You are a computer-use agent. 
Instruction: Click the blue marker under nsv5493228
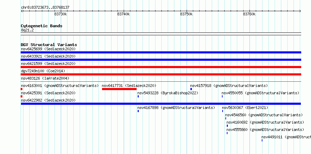point(138,96)
